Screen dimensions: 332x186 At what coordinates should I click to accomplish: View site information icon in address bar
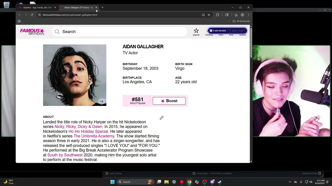point(39,15)
